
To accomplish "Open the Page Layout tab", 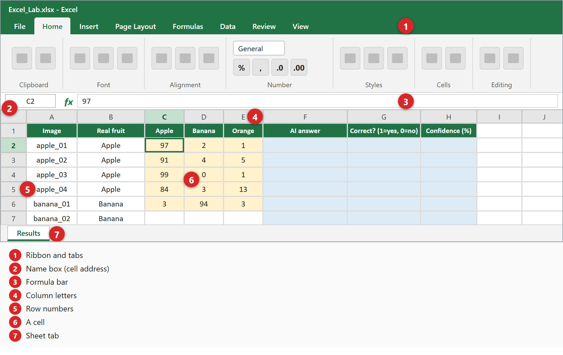I will click(x=135, y=26).
